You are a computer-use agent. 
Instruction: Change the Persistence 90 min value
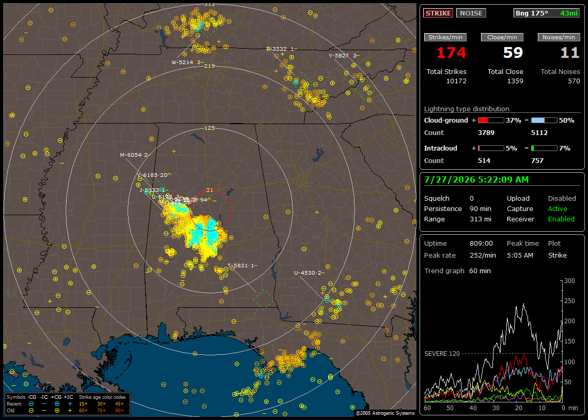pyautogui.click(x=481, y=208)
